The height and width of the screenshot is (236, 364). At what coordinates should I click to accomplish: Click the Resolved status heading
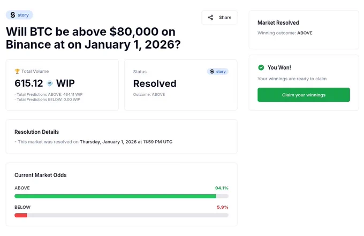[x=155, y=83]
